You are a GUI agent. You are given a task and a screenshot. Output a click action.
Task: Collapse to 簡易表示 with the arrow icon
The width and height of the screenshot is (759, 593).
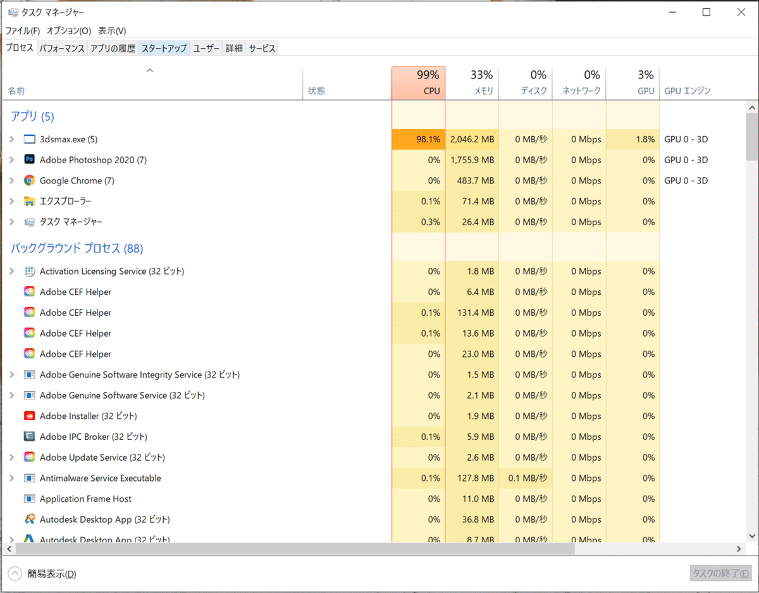[15, 573]
